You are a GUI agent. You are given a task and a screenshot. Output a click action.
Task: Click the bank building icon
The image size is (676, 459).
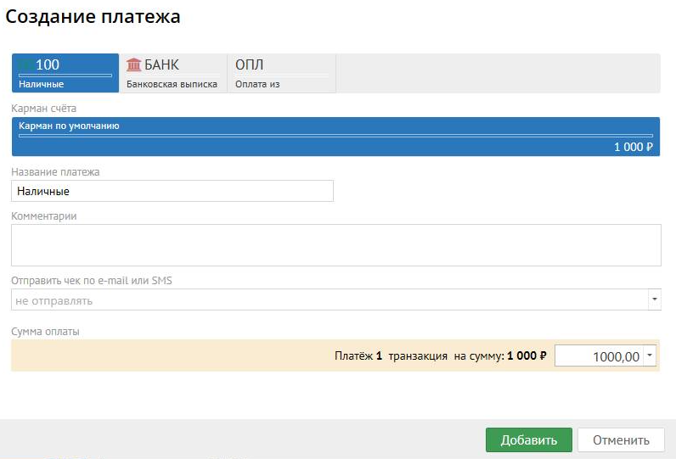pos(133,64)
